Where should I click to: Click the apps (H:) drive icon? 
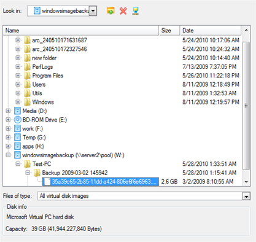point(17,146)
